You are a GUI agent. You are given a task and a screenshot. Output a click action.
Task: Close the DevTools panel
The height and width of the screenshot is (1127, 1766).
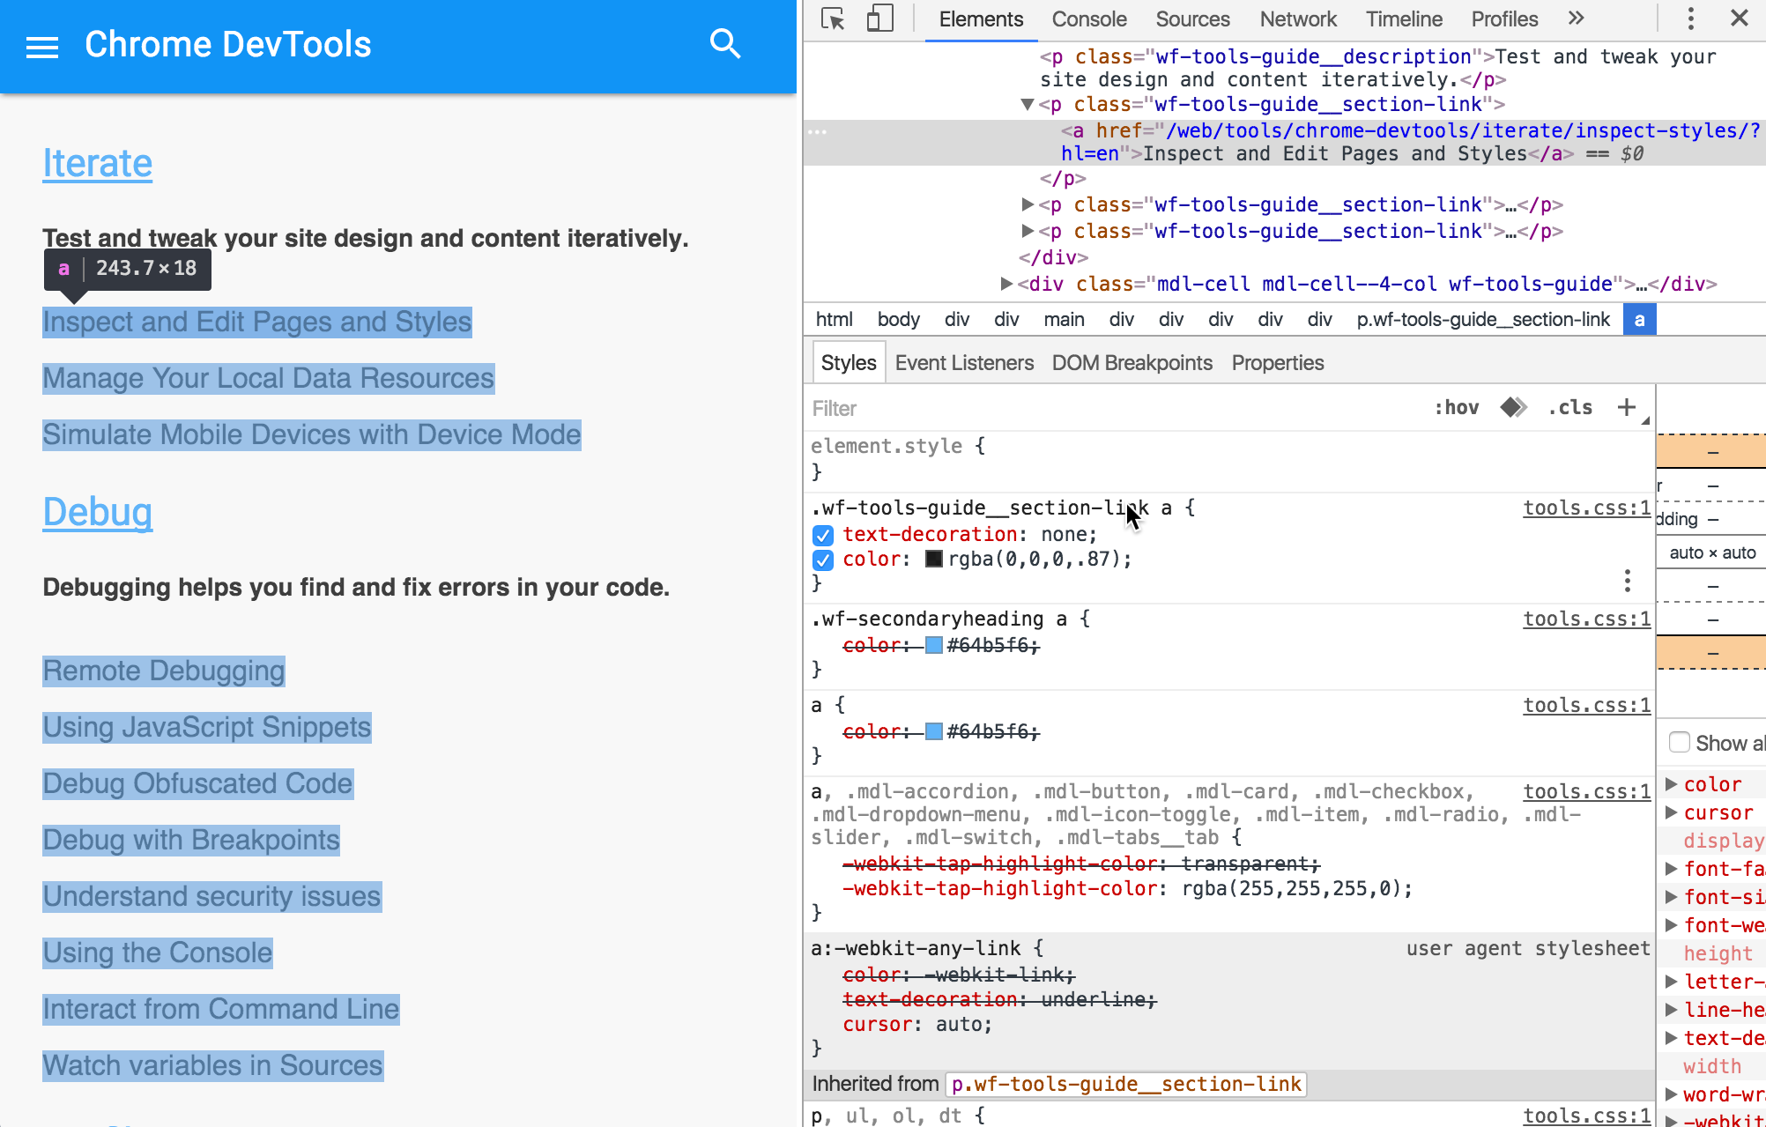point(1740,19)
